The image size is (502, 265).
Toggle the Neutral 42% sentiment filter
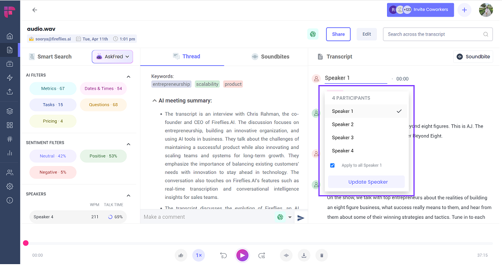pos(53,156)
